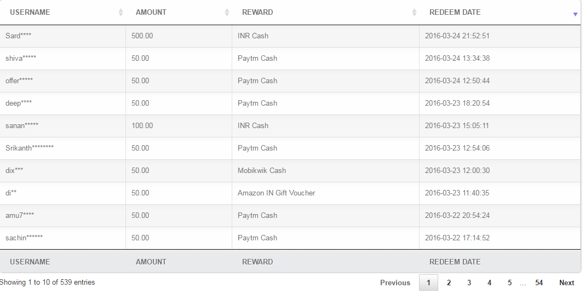Open page 3 in pagination

pyautogui.click(x=469, y=283)
